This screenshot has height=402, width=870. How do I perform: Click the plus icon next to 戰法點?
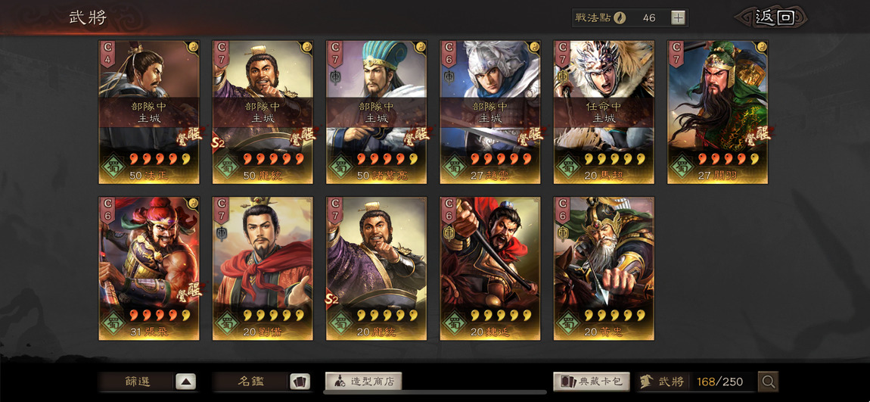pos(678,17)
